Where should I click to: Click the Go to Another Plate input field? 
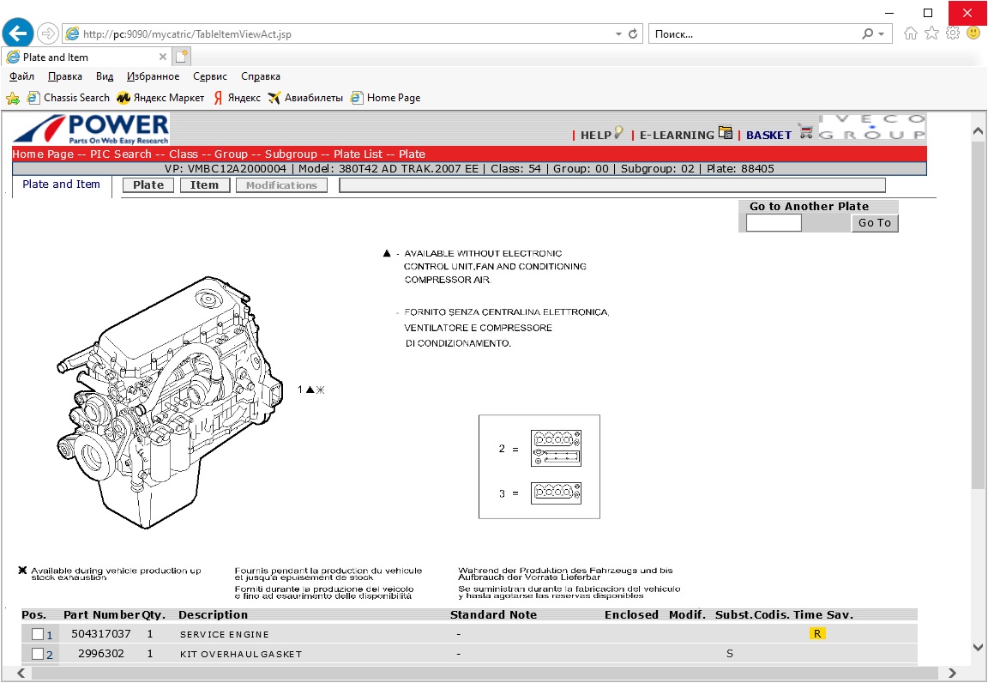point(774,222)
